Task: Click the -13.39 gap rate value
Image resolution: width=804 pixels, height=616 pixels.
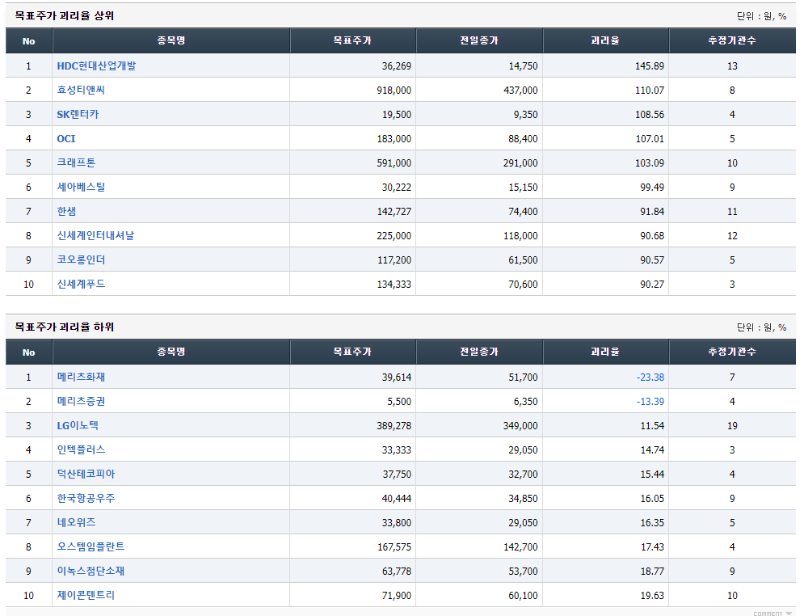Action: [650, 402]
